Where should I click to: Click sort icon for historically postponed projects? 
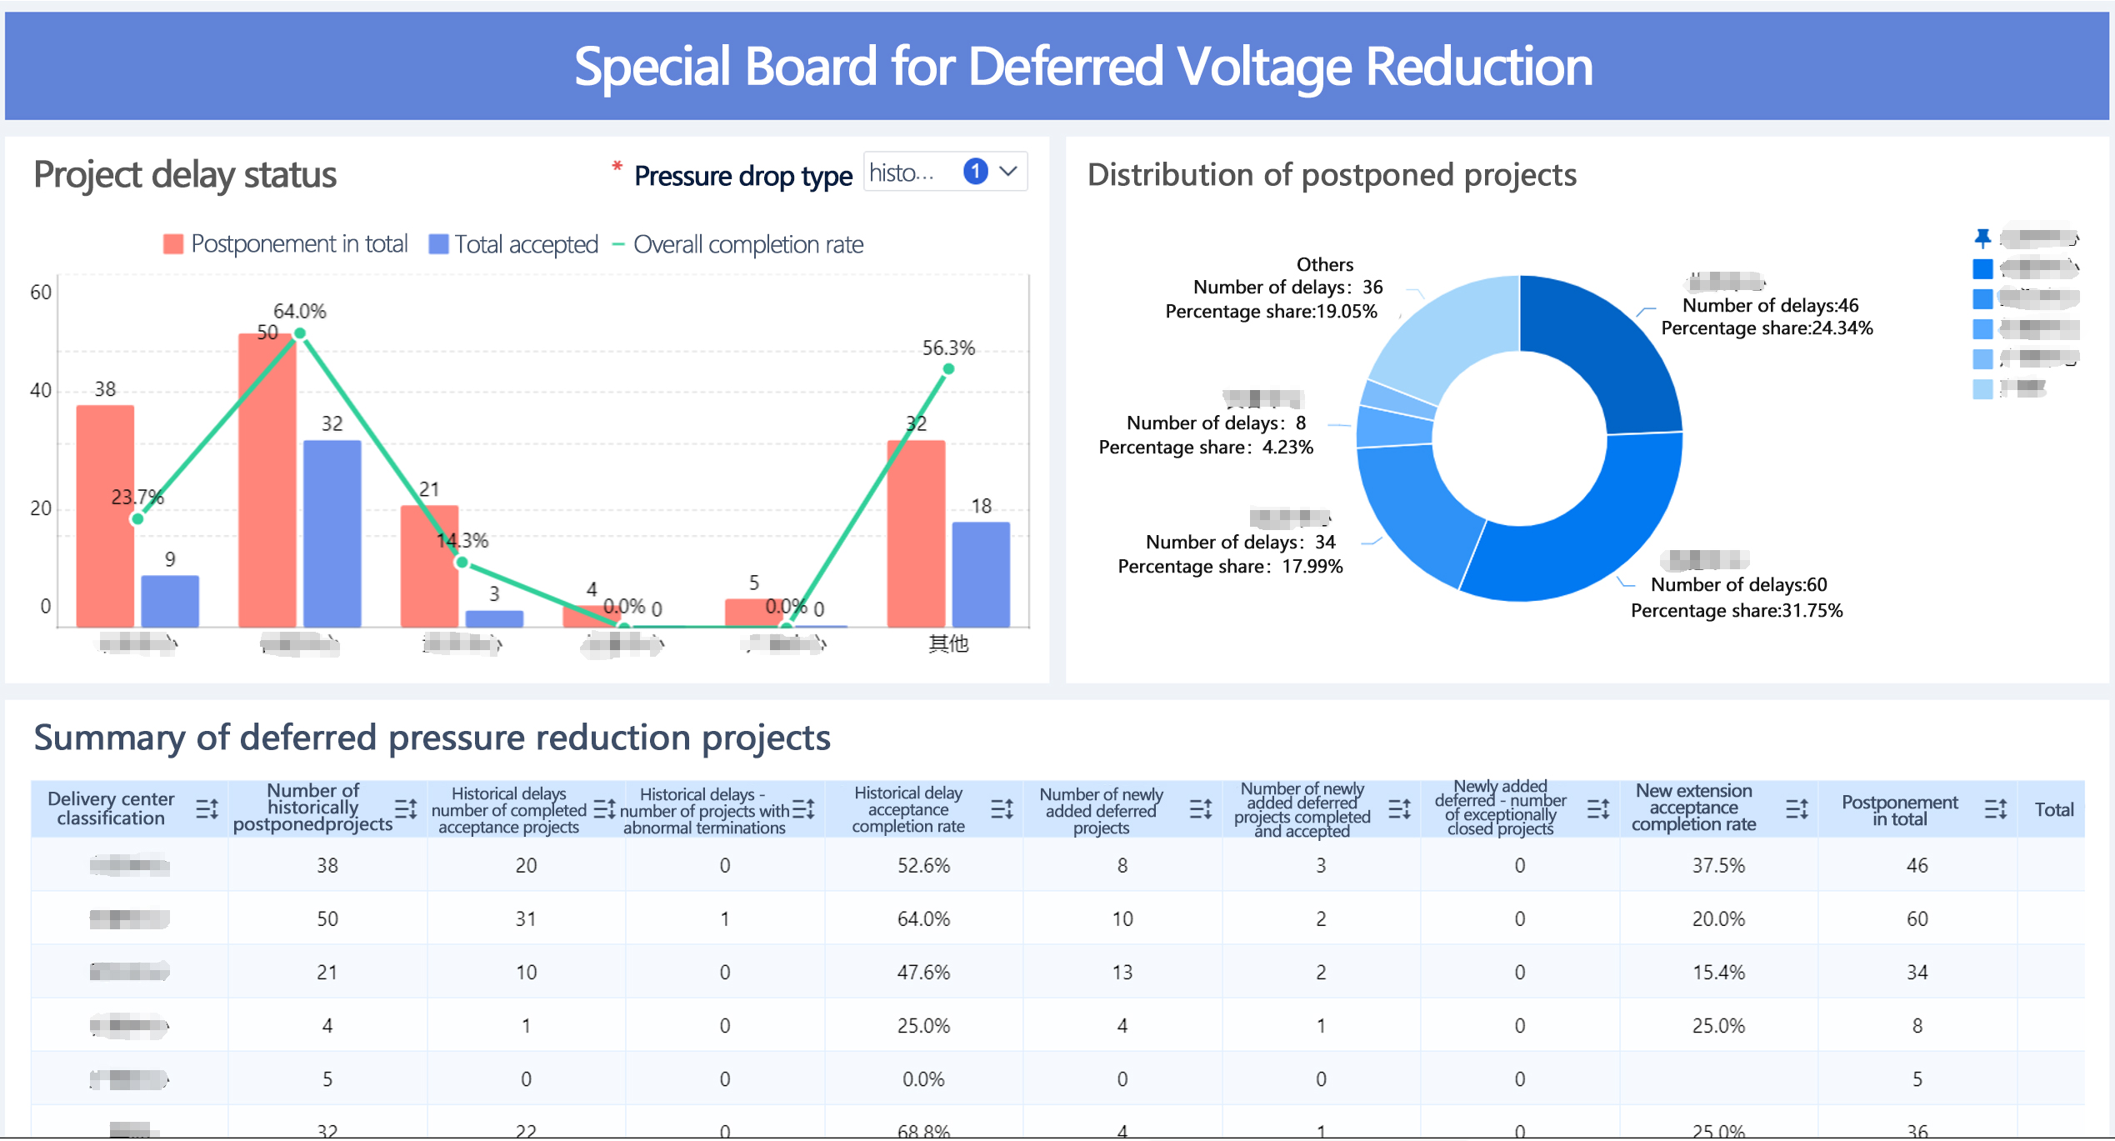(x=406, y=808)
